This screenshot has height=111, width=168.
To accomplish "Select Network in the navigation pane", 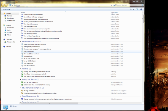I will click(x=8, y=47).
